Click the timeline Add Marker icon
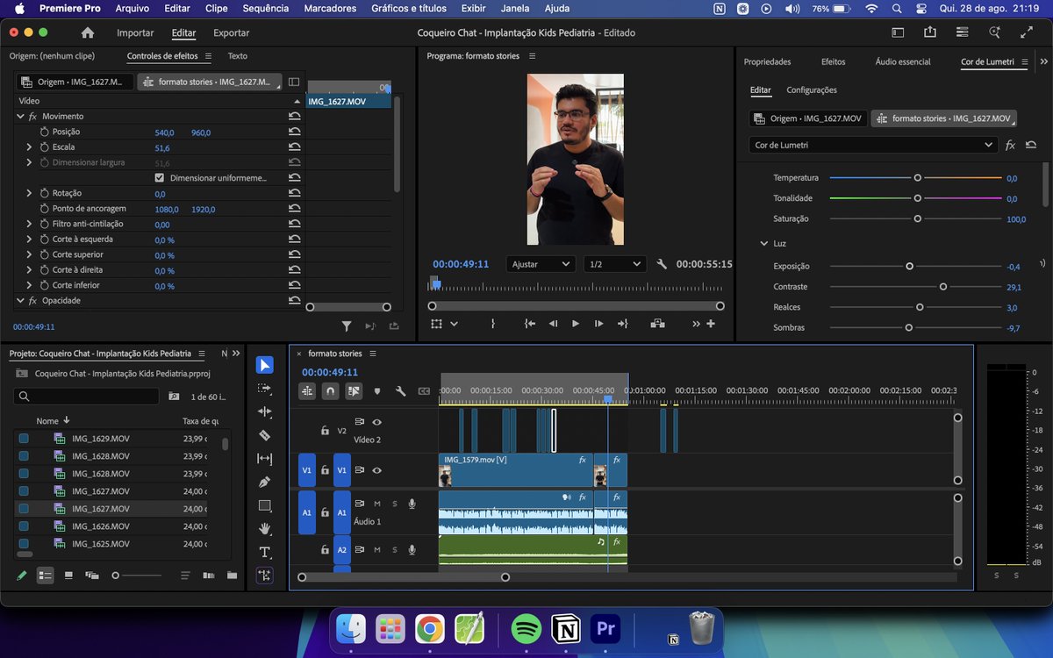 click(377, 391)
